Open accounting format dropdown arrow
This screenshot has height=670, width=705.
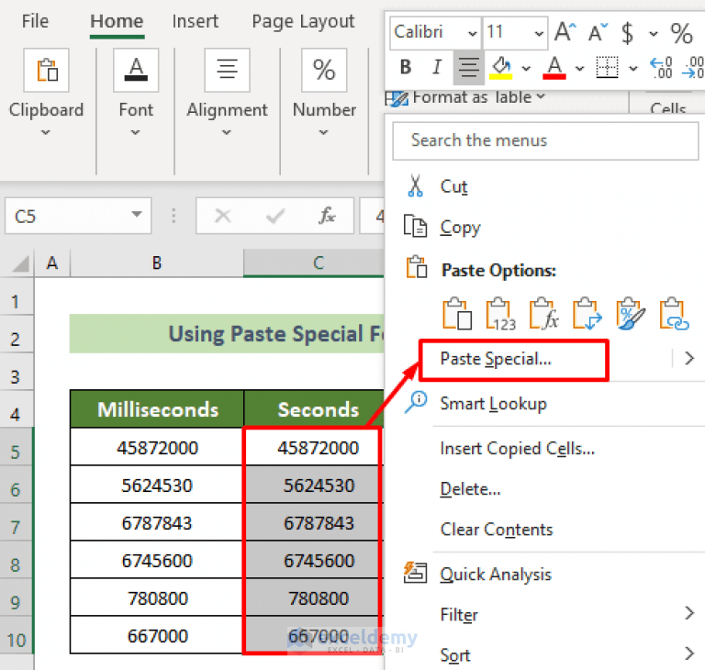point(654,33)
